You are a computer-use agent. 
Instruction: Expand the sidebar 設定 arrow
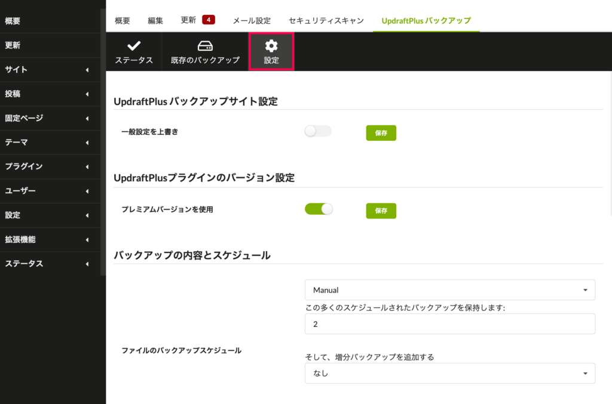87,215
